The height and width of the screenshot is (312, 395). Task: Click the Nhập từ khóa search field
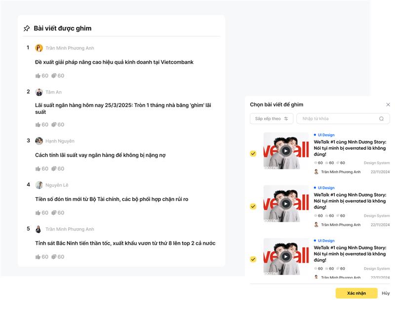[343, 119]
